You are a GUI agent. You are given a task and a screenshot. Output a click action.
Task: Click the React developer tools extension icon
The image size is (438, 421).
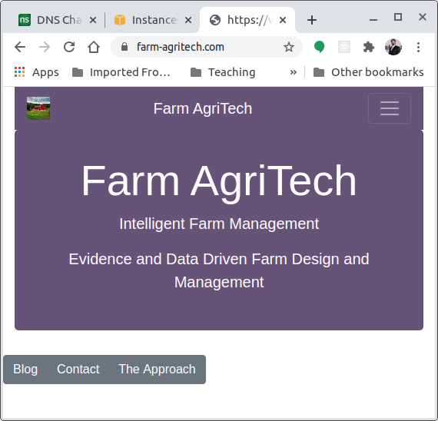coord(344,47)
